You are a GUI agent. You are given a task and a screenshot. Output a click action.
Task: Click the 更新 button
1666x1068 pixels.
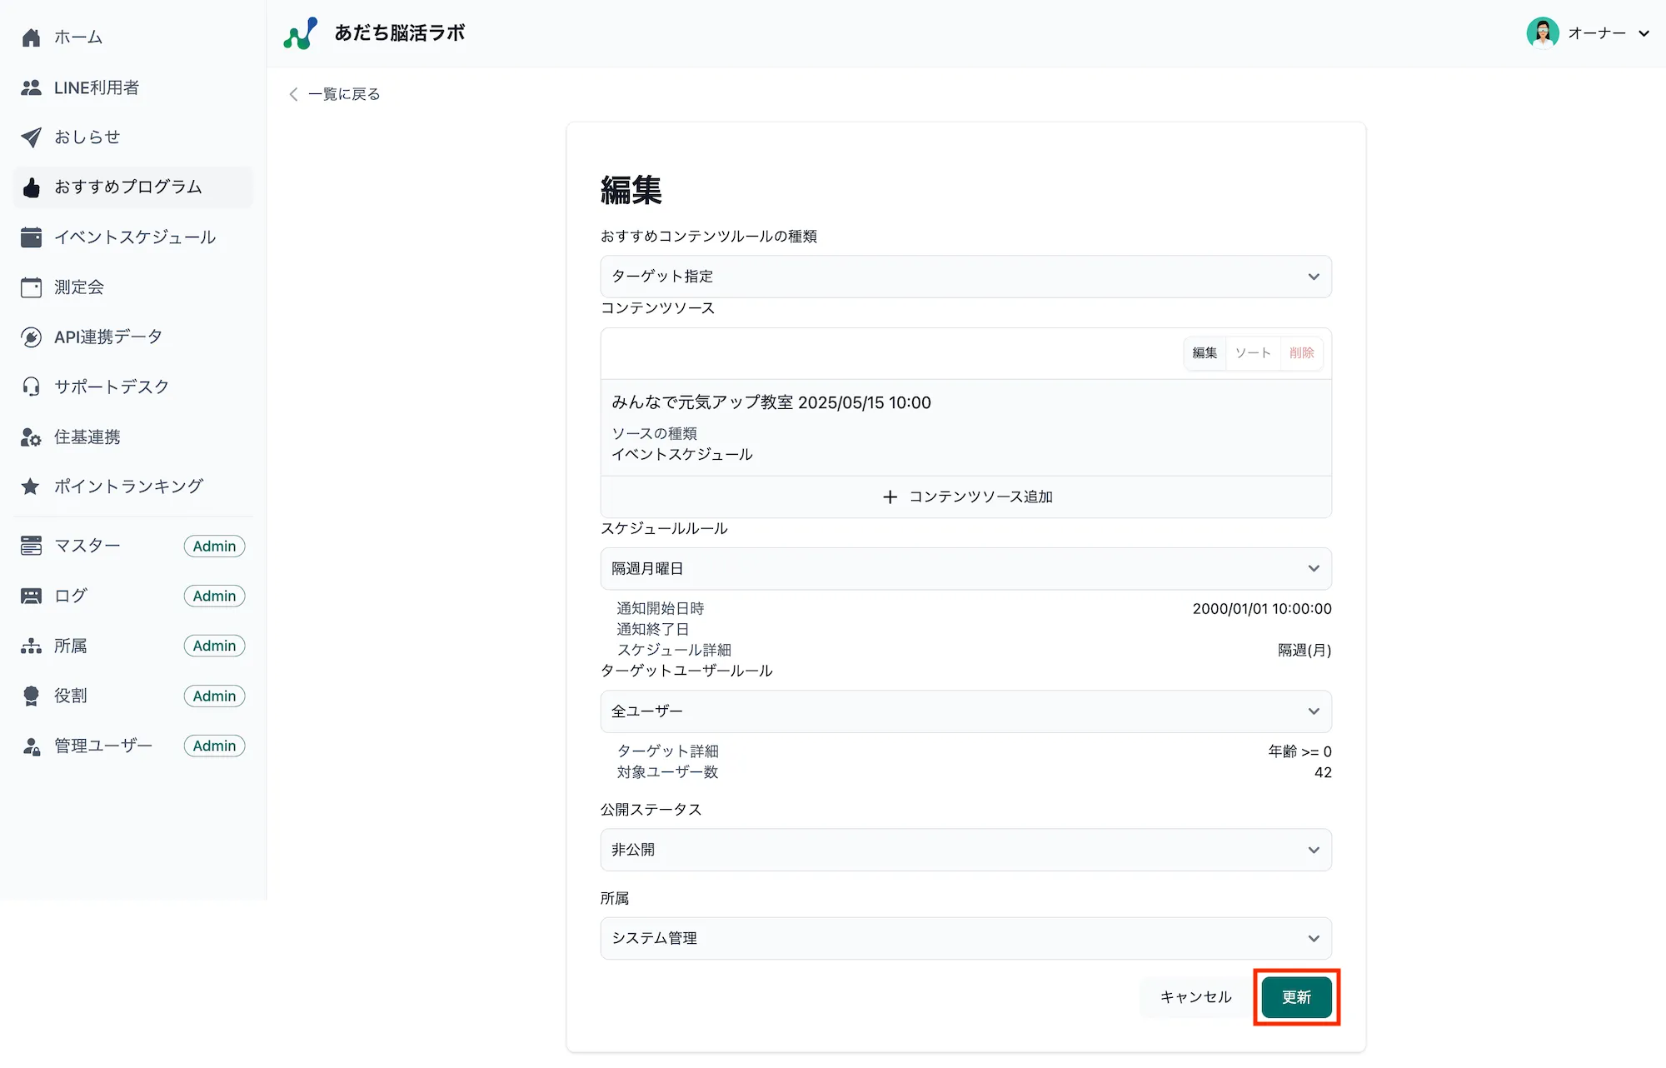tap(1295, 996)
